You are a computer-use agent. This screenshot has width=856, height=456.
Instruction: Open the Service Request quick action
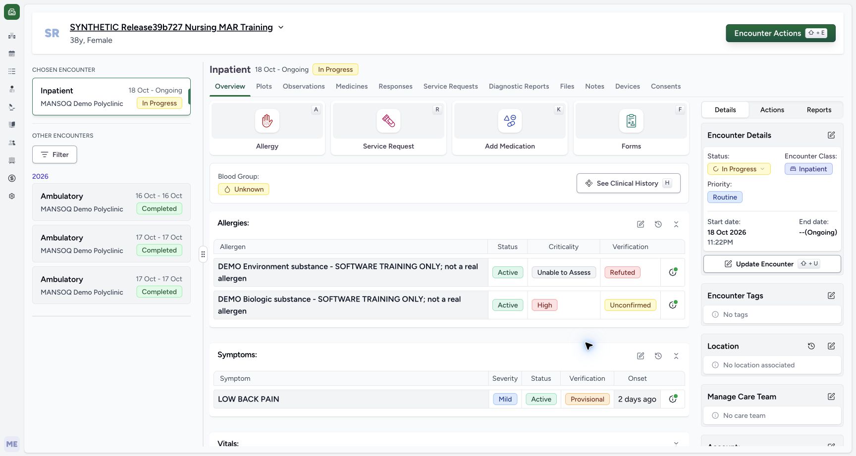tap(388, 128)
